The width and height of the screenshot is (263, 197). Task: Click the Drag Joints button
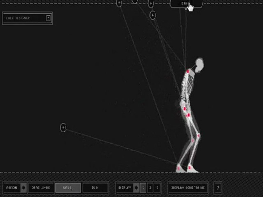tap(41, 188)
